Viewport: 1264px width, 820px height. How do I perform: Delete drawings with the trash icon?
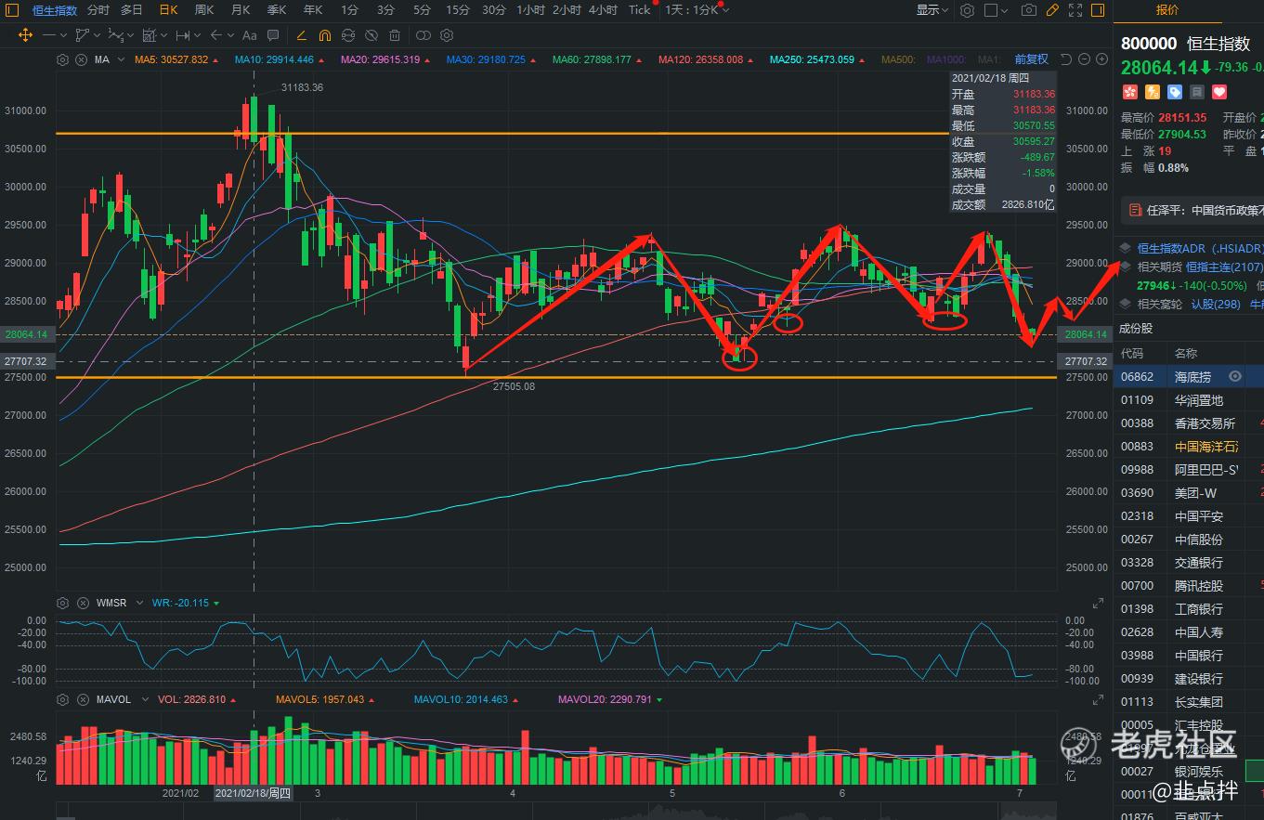click(395, 35)
